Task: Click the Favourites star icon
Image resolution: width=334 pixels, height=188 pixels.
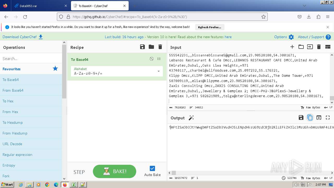Action: pos(55,69)
